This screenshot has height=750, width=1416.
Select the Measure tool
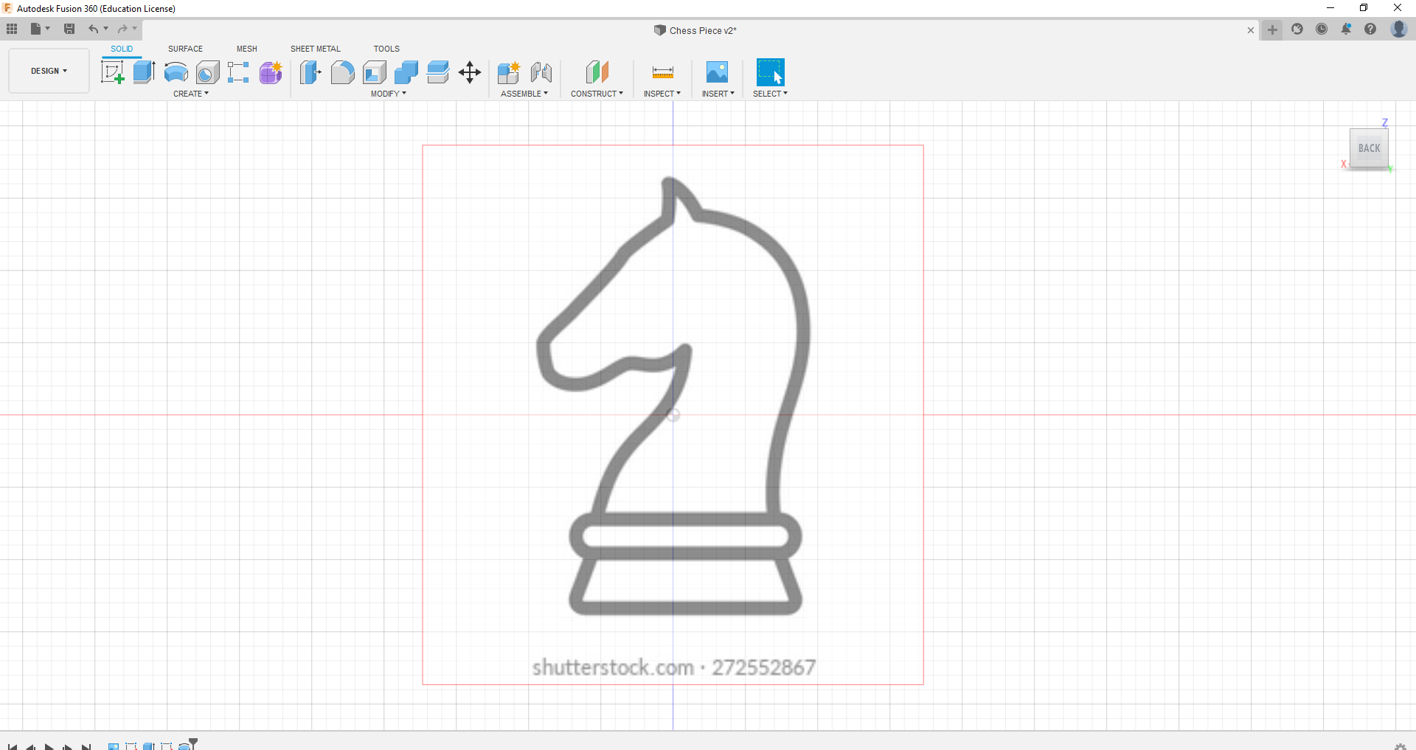[x=662, y=72]
